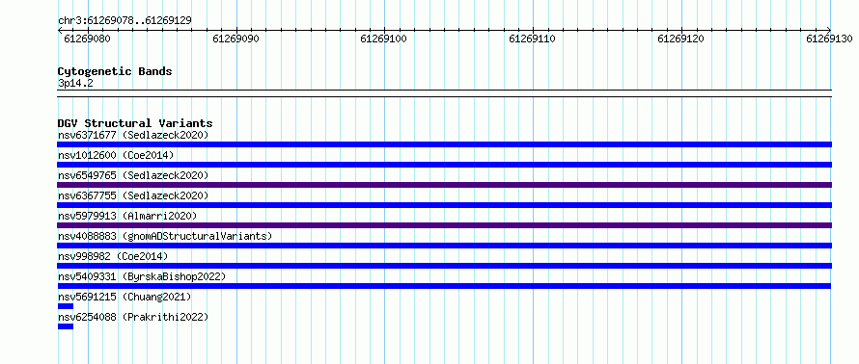Select the blue bar under nsv4088883
The height and width of the screenshot is (364, 859).
pos(444,246)
